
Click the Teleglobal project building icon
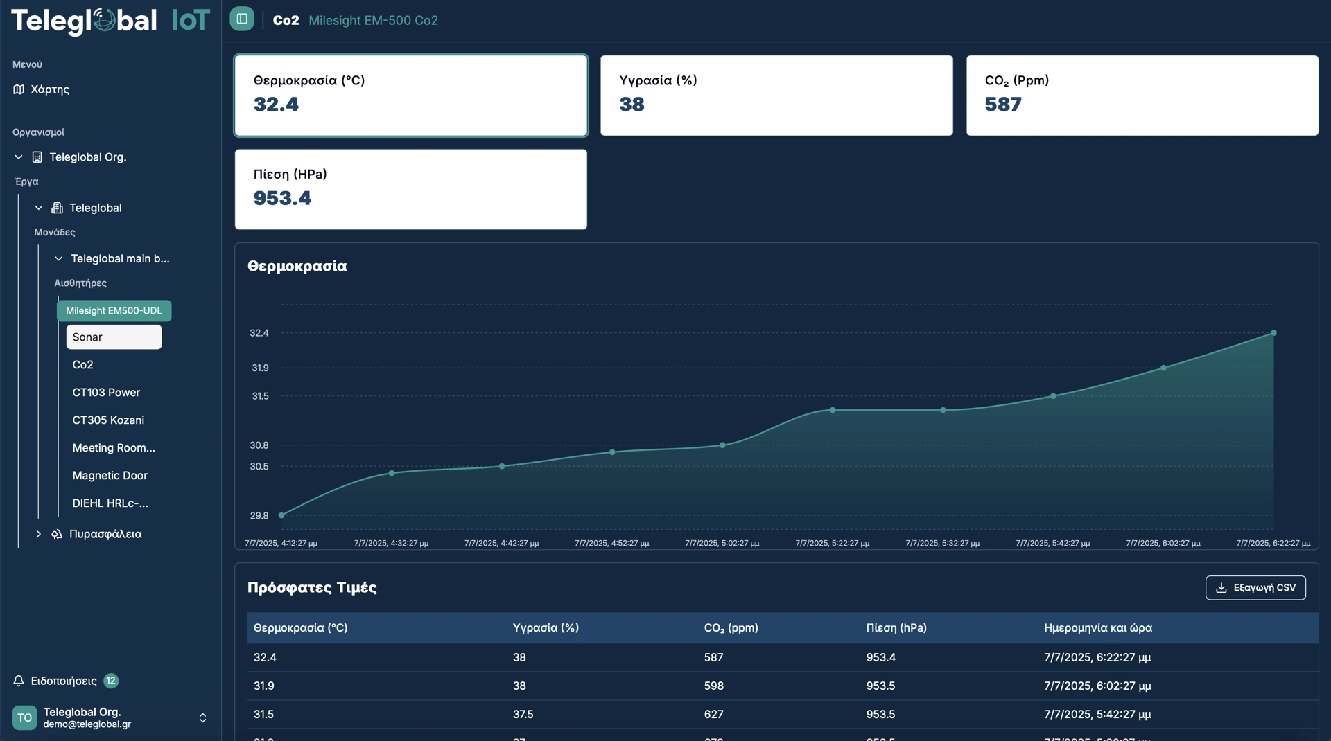[x=58, y=208]
